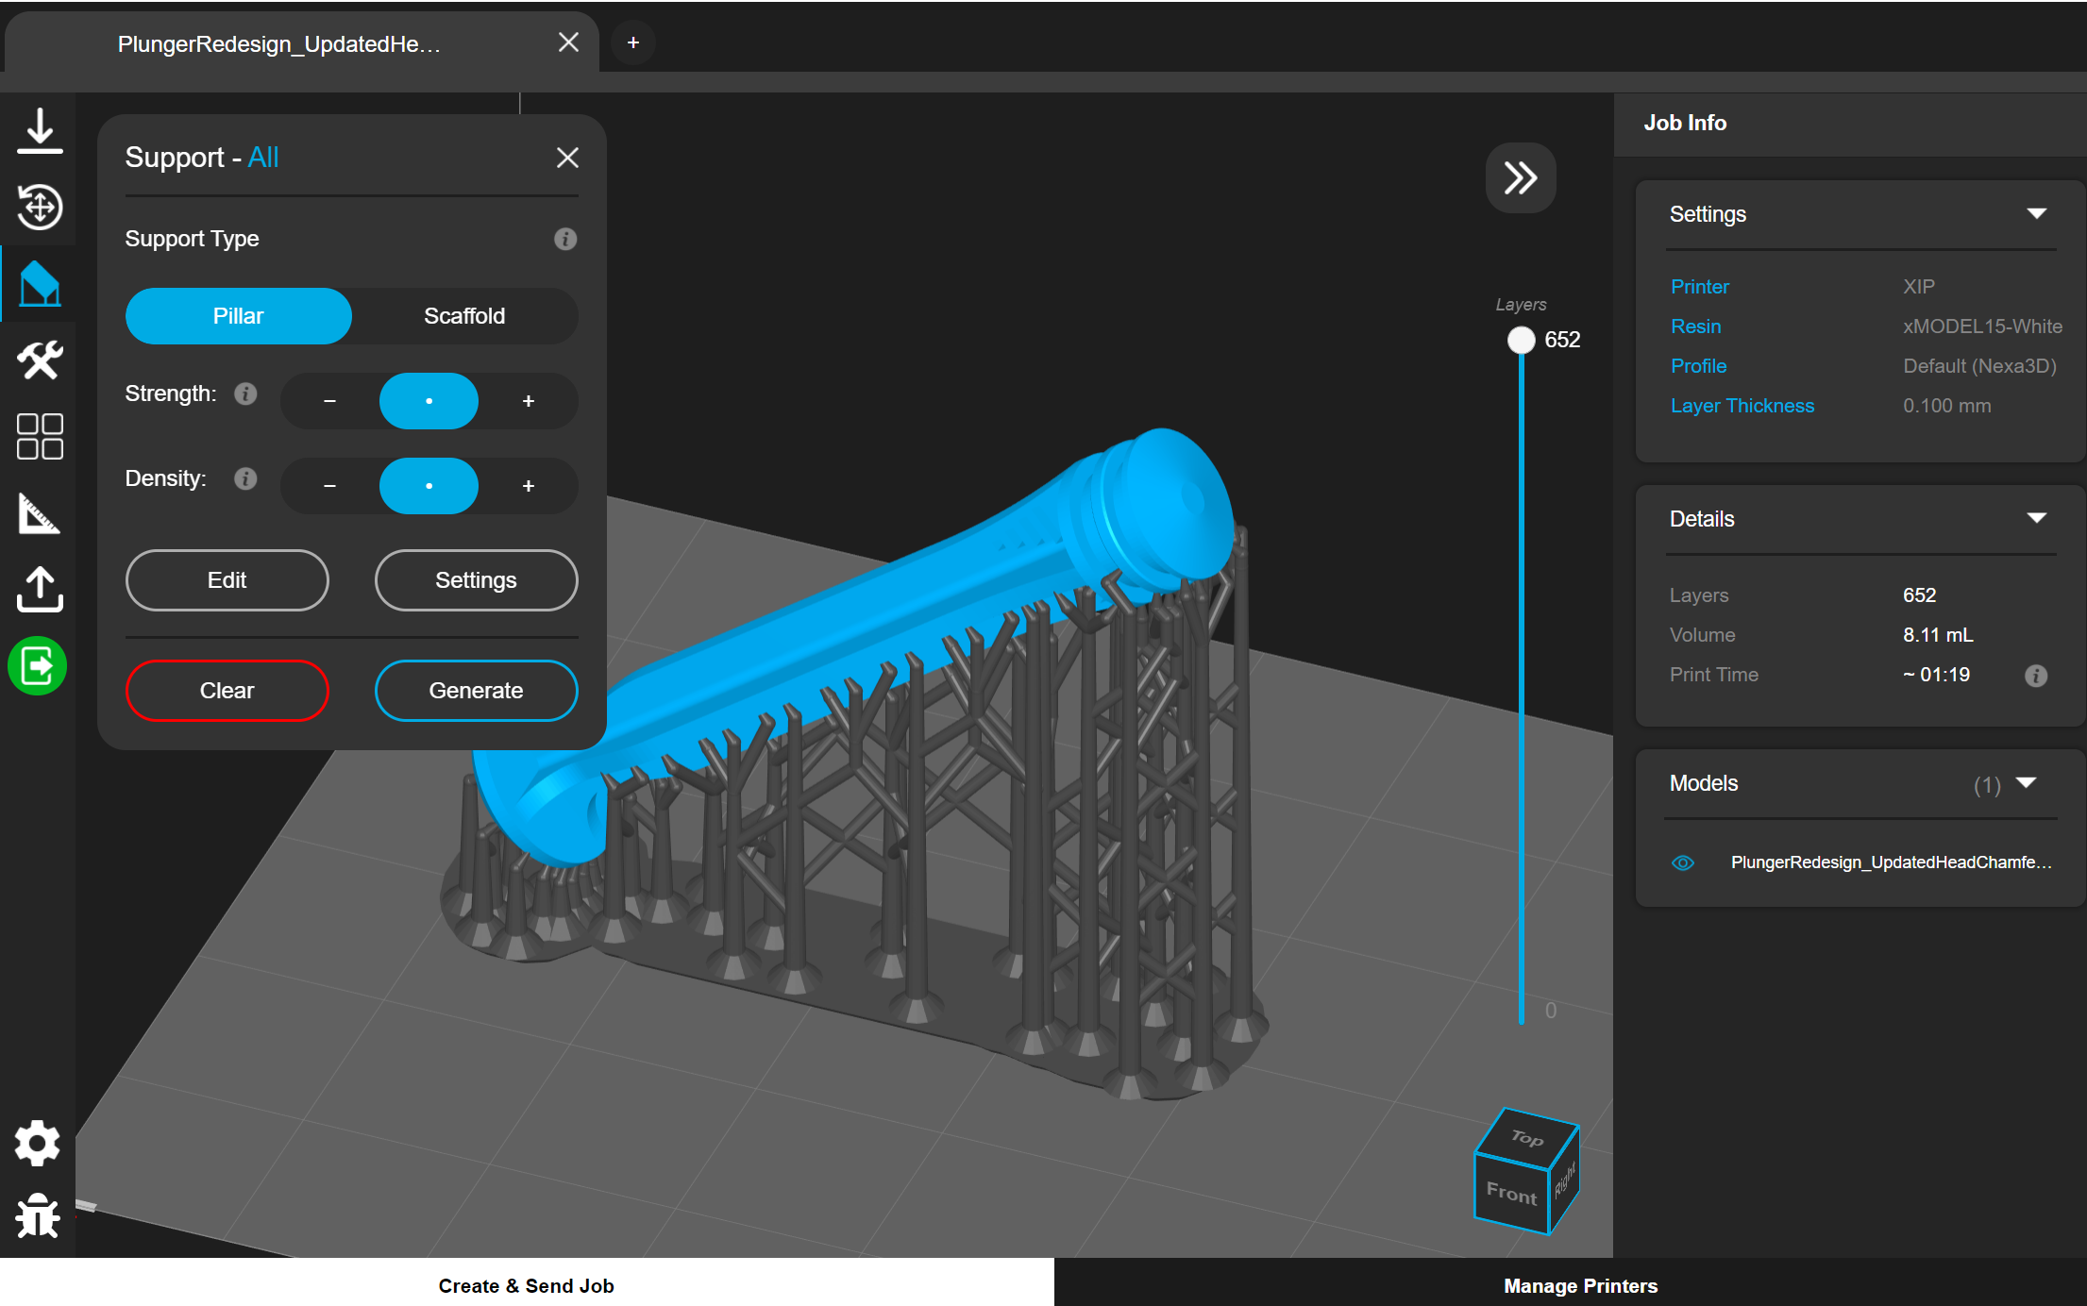The height and width of the screenshot is (1306, 2087).
Task: Close the PlungerRedesign tab
Action: [x=568, y=42]
